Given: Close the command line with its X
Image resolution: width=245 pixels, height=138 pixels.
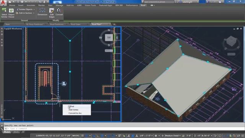Looking at the screenshot, I should 2,125.
